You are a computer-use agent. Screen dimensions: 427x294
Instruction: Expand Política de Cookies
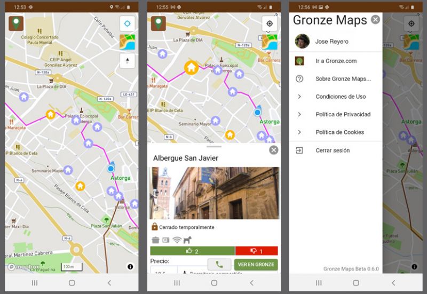(336, 132)
